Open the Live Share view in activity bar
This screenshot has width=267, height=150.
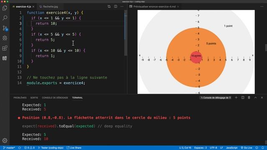click(5, 58)
